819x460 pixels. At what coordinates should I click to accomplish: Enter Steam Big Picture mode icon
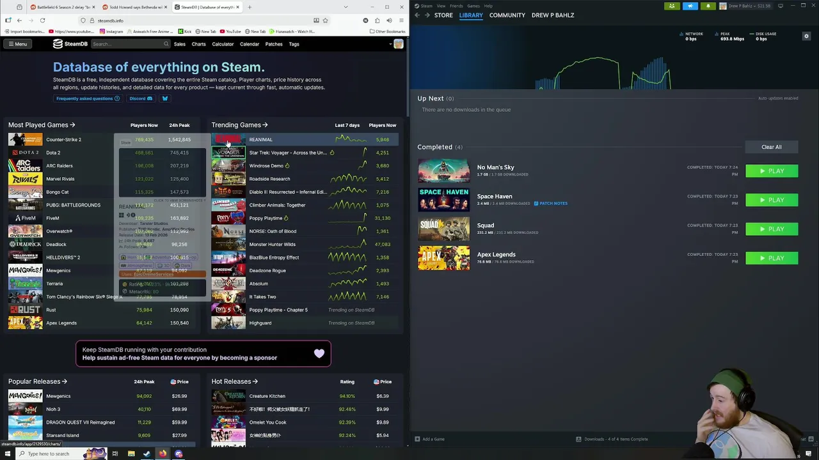(780, 6)
